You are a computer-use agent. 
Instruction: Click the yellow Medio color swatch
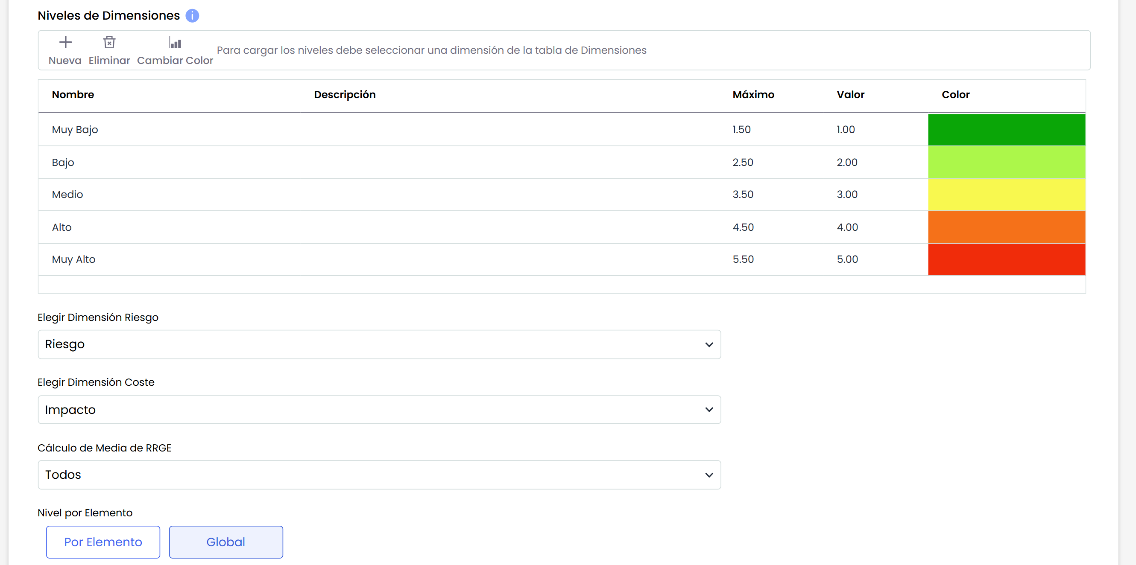pyautogui.click(x=1006, y=194)
